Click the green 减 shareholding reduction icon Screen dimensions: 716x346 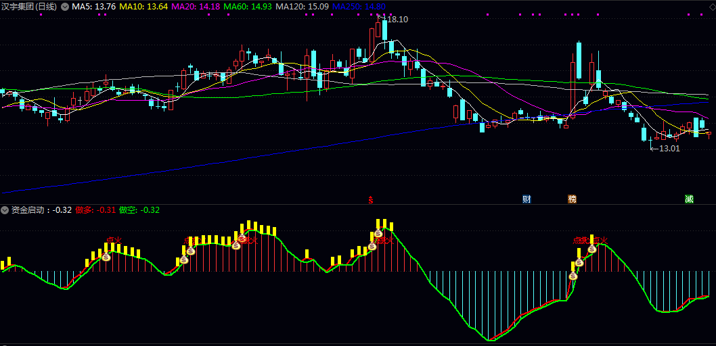tap(689, 199)
